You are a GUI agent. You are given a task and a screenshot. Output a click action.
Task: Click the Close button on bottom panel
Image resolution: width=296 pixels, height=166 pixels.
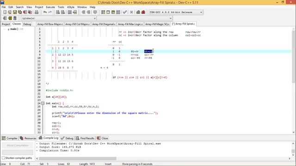pos(103,138)
